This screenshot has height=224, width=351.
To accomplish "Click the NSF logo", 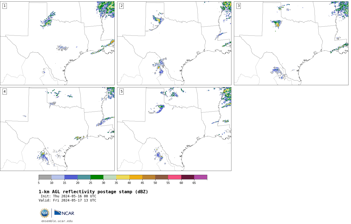I will tap(45, 213).
